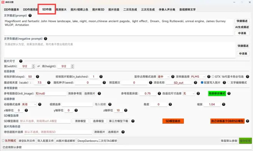Toggle 配置写入图片 checkbox
253x151 pixels.
point(202,83)
